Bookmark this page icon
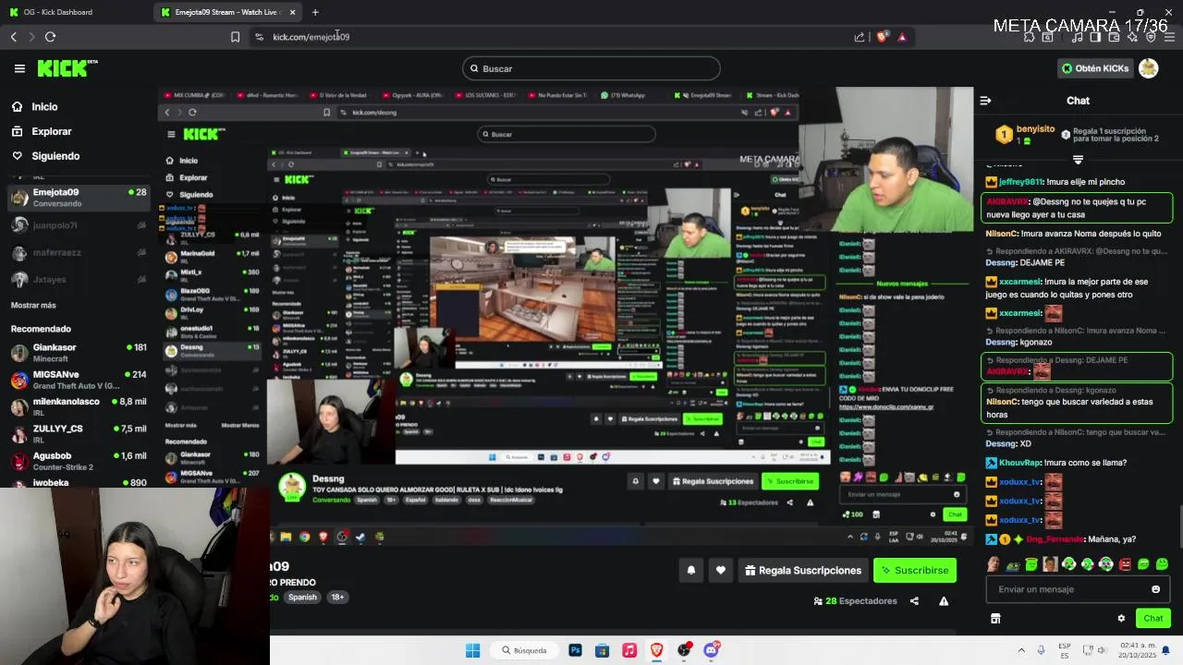The height and width of the screenshot is (665, 1183). (x=235, y=37)
